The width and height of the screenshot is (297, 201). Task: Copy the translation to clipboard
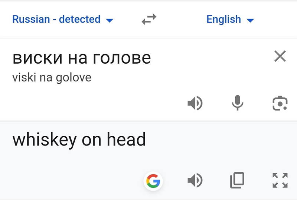click(237, 180)
